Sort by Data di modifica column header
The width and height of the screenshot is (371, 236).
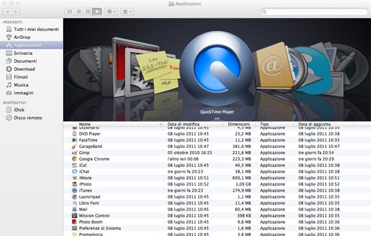(x=184, y=124)
